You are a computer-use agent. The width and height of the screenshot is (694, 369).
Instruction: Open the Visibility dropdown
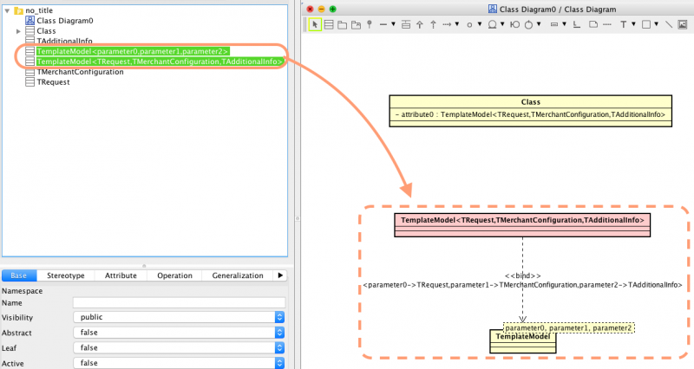click(x=180, y=317)
